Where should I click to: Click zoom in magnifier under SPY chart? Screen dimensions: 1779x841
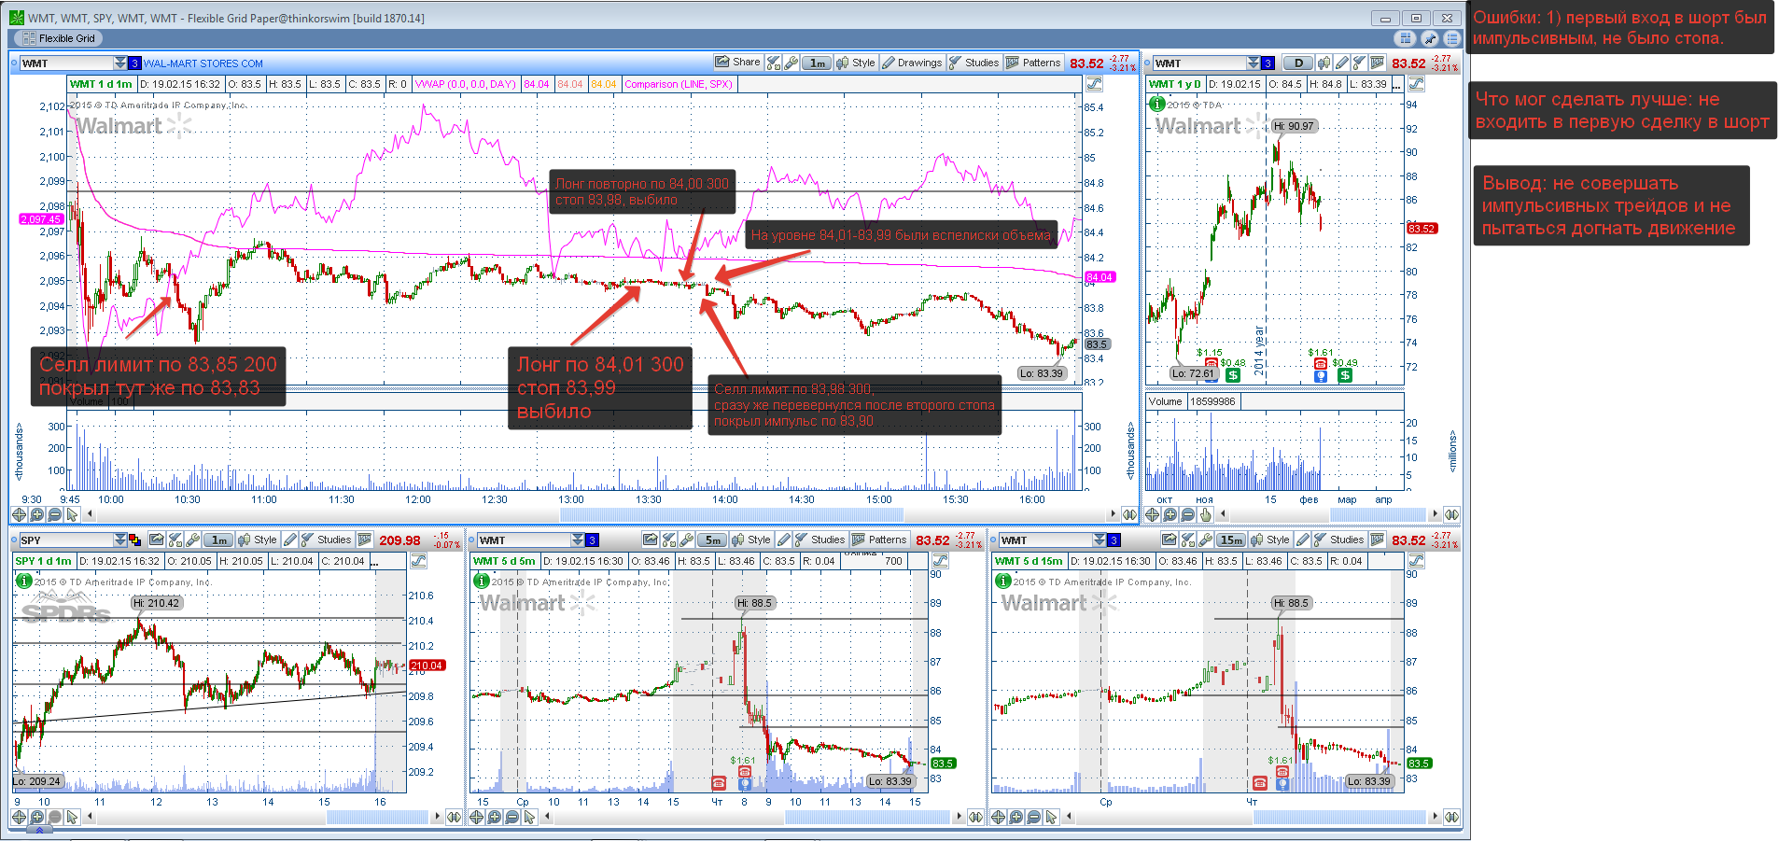coord(36,817)
